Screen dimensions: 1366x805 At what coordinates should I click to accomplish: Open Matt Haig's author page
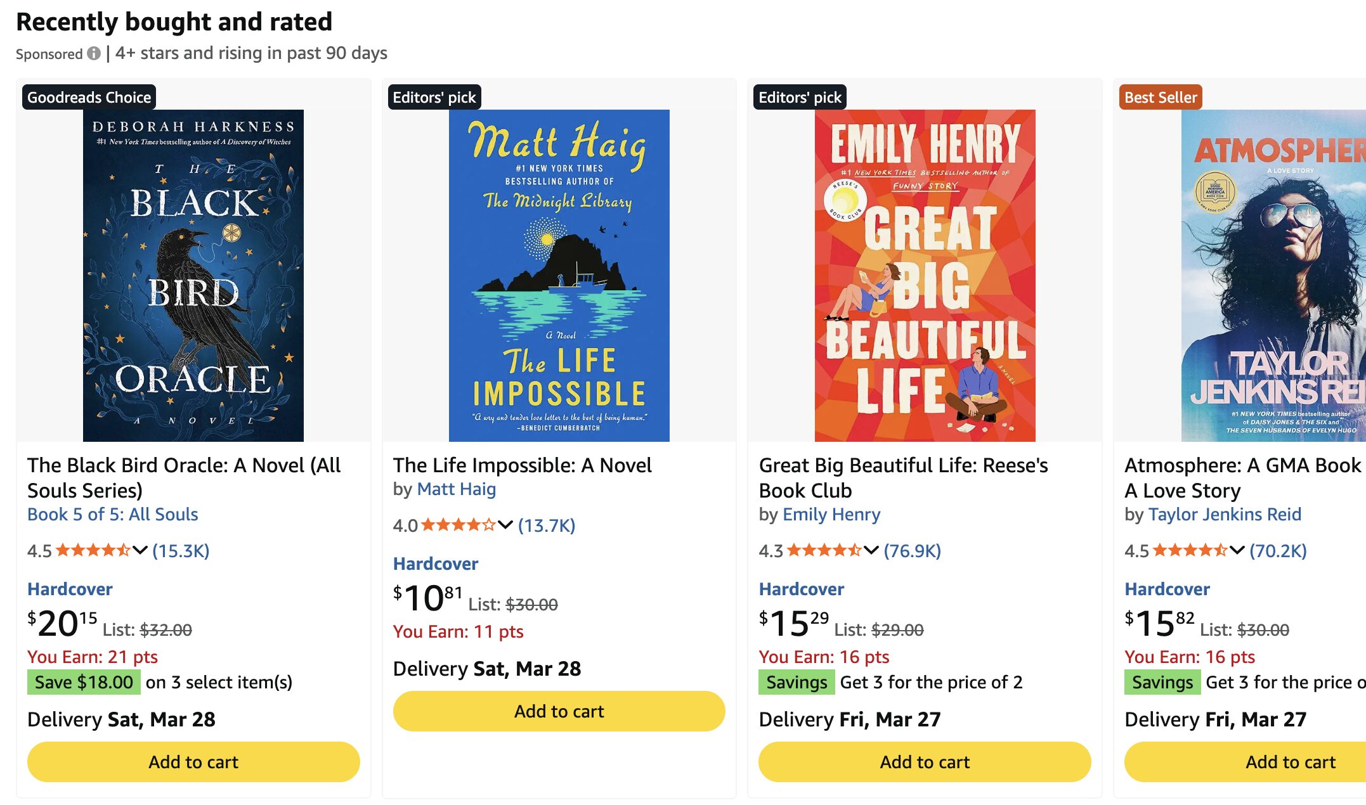(x=456, y=489)
